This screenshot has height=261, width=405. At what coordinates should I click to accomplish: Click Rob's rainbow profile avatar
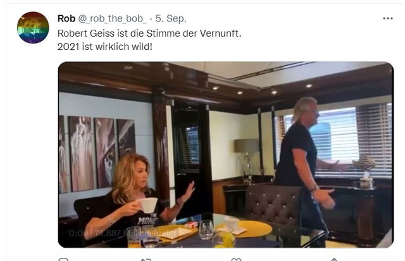click(33, 28)
